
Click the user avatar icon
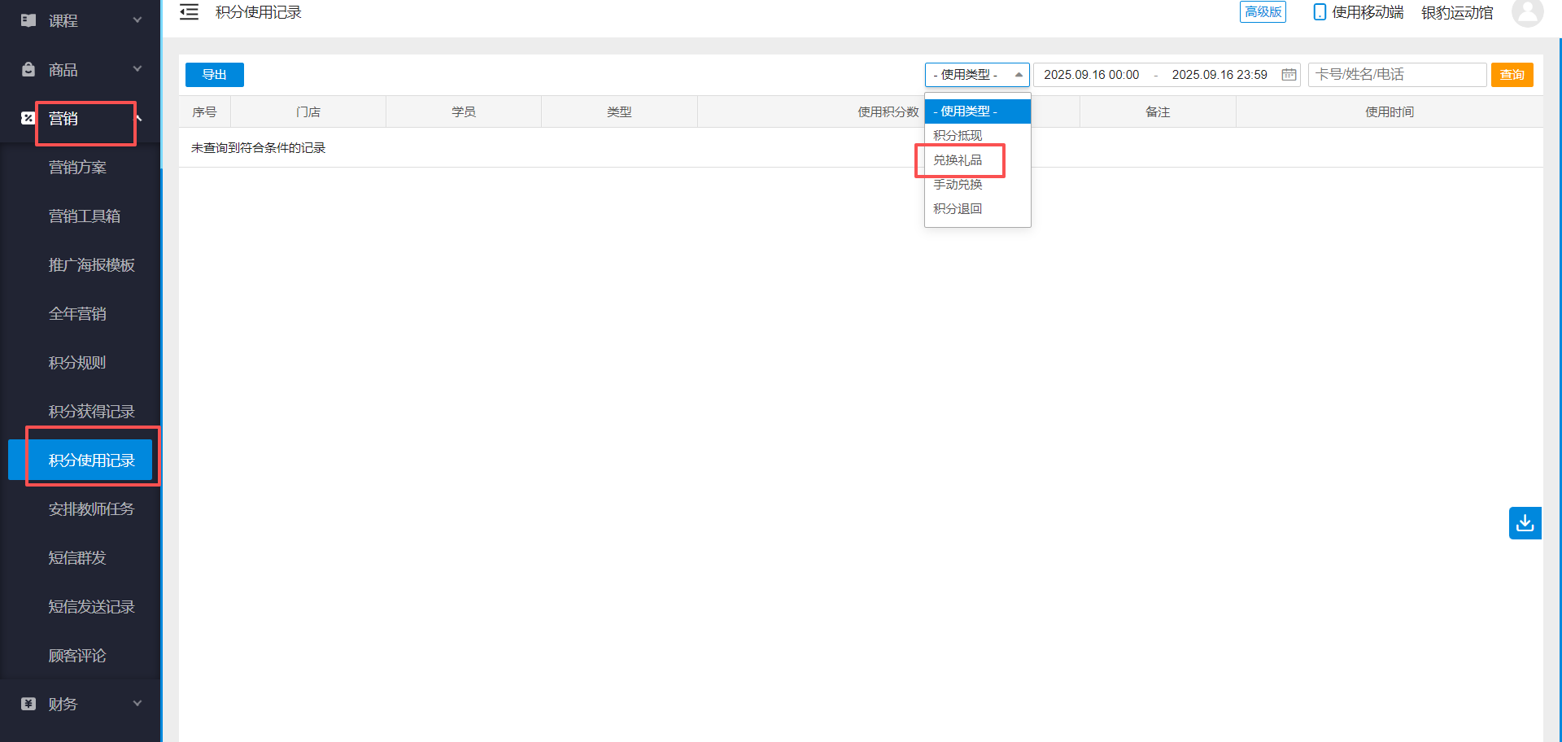(x=1527, y=13)
